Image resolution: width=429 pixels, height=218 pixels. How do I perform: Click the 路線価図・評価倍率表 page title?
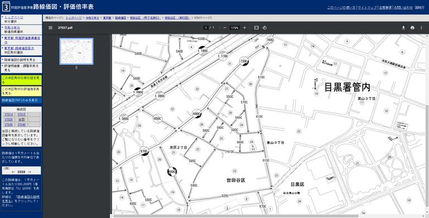64,7
